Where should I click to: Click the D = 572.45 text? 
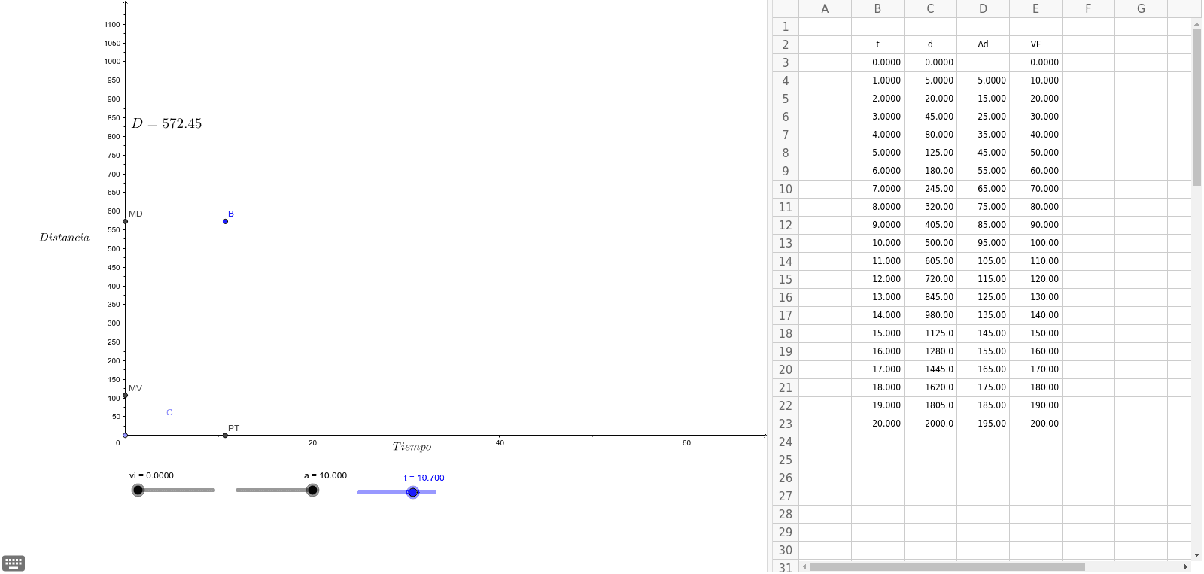[166, 123]
